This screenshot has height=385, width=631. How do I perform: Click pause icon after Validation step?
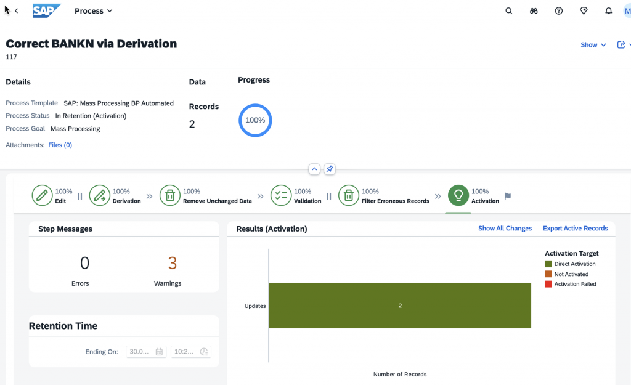point(329,197)
